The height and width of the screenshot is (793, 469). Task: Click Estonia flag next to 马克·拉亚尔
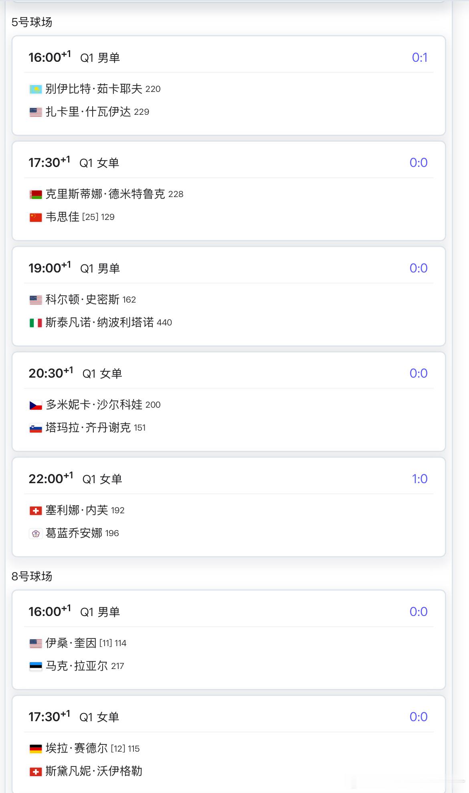tap(36, 666)
